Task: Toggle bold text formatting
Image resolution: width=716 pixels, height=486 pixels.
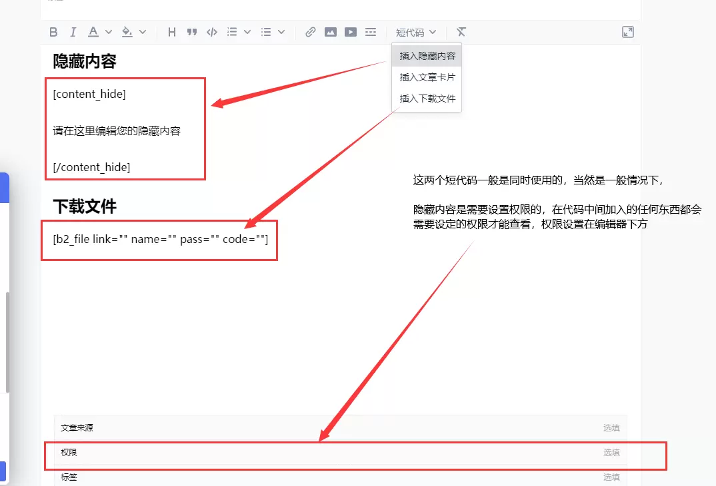Action: [53, 31]
